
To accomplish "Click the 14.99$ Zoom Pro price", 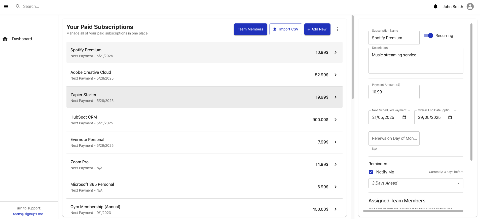I will click(x=322, y=164).
